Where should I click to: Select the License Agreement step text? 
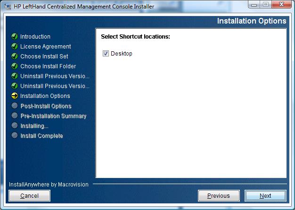pos(46,47)
